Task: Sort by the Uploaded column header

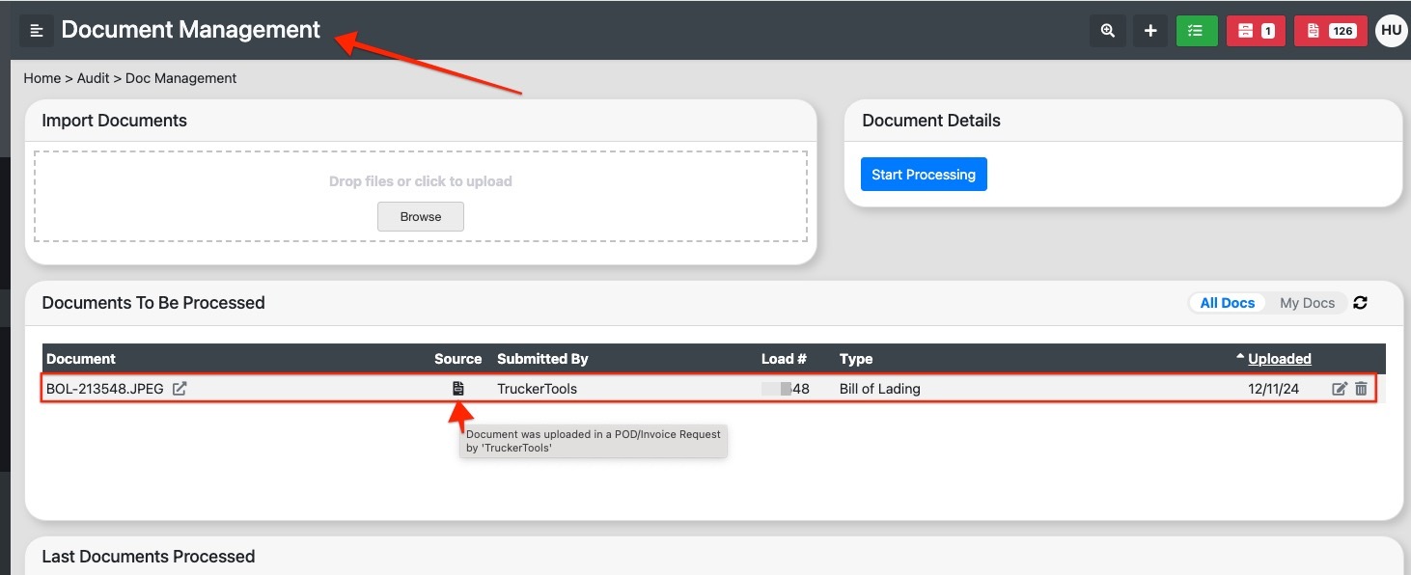Action: [1279, 359]
